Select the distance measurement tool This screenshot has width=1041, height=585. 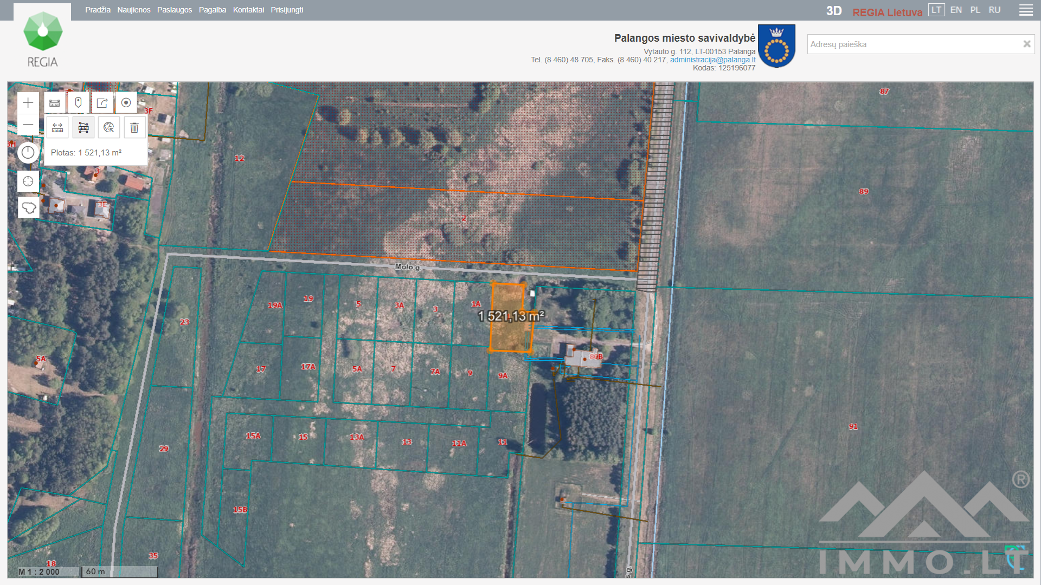[x=57, y=128]
